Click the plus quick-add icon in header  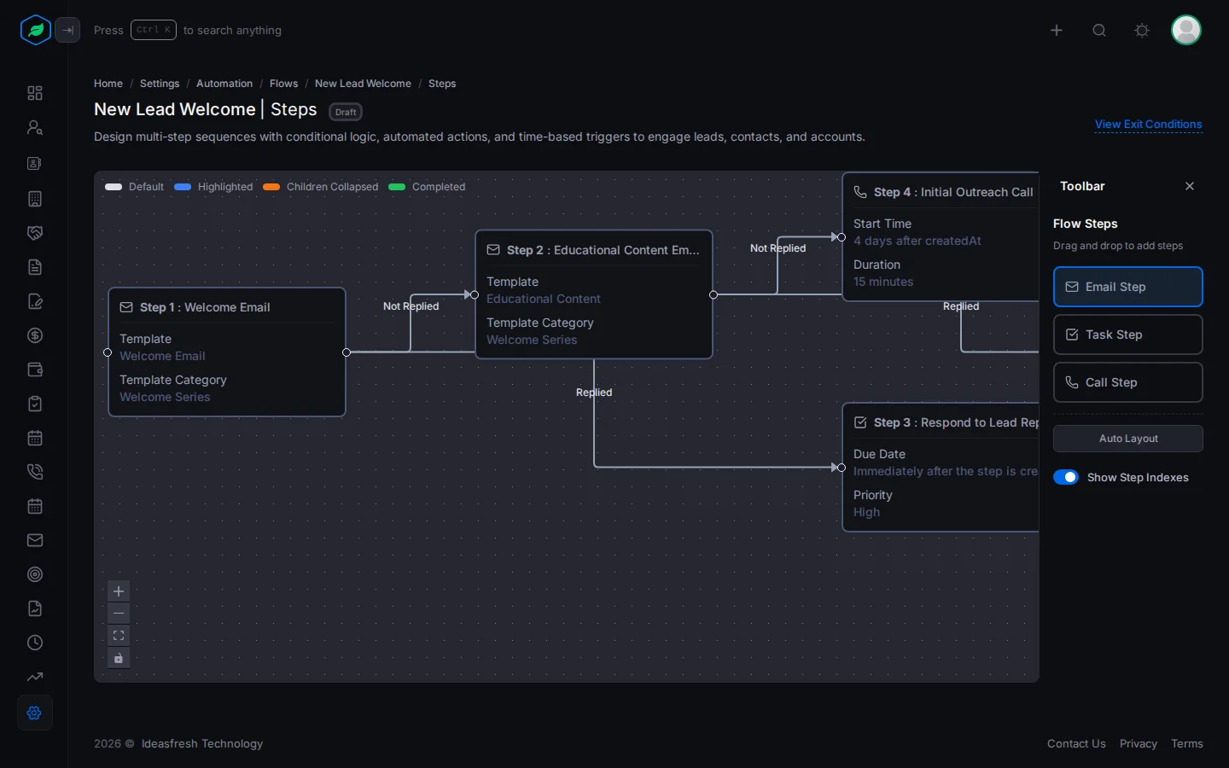(1057, 31)
